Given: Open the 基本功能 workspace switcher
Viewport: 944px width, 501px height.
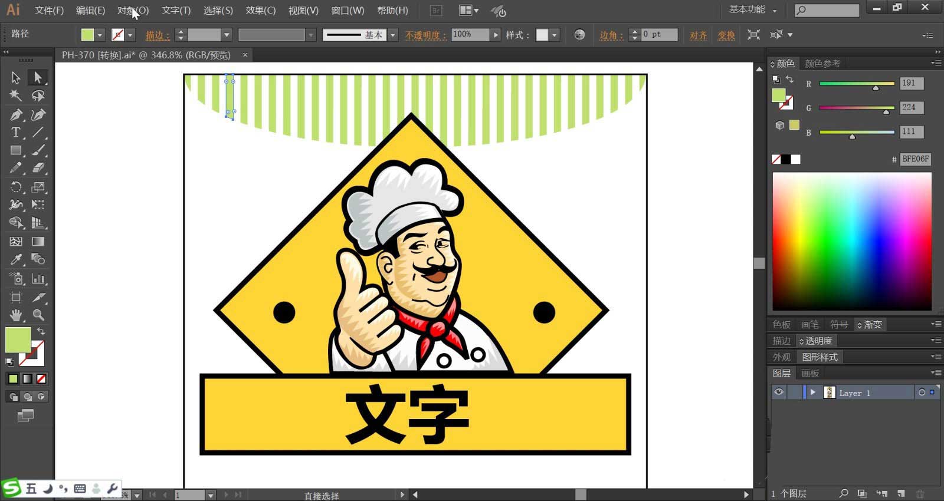Looking at the screenshot, I should tap(753, 9).
